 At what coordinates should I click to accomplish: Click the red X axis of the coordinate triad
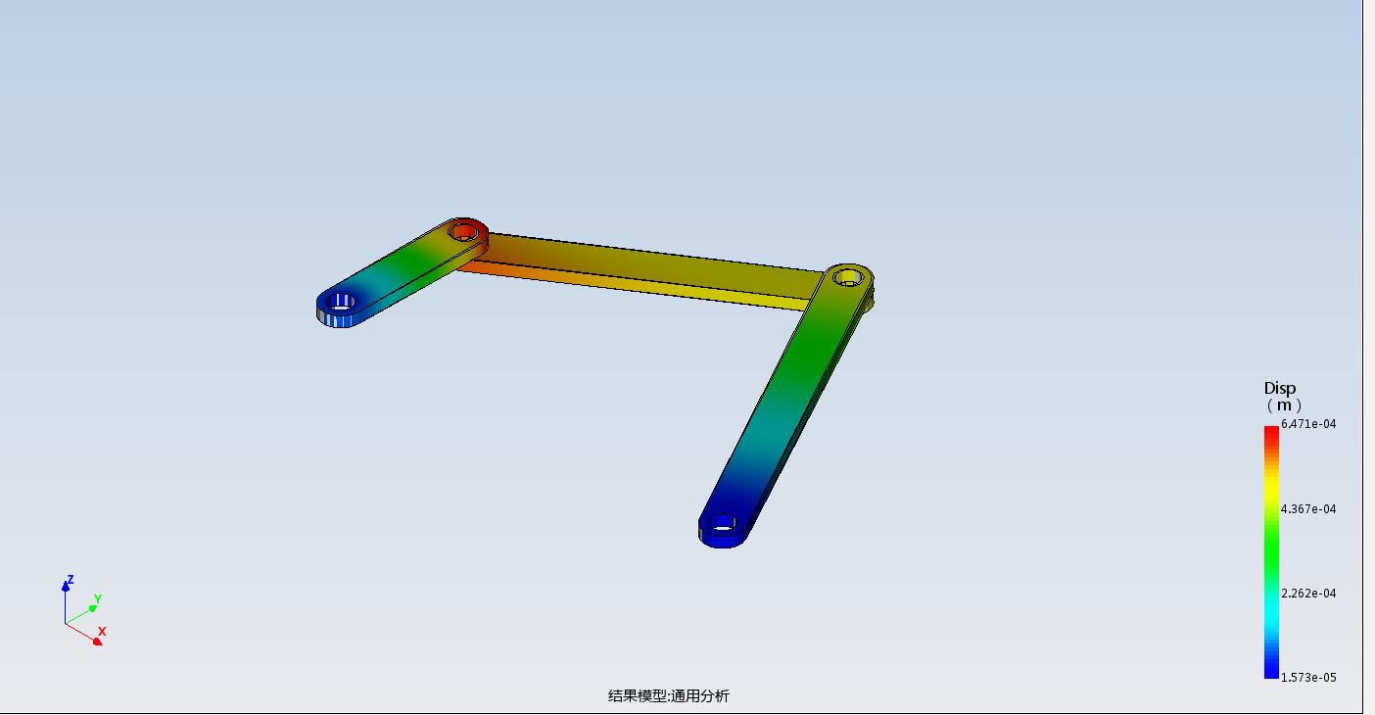tap(86, 634)
